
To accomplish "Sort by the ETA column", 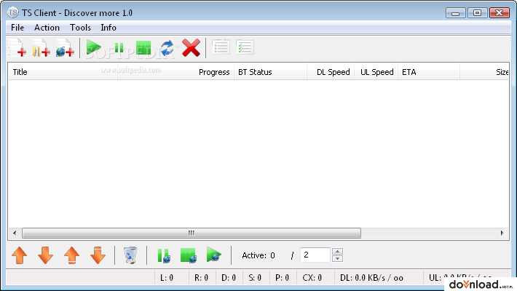I will click(x=429, y=72).
